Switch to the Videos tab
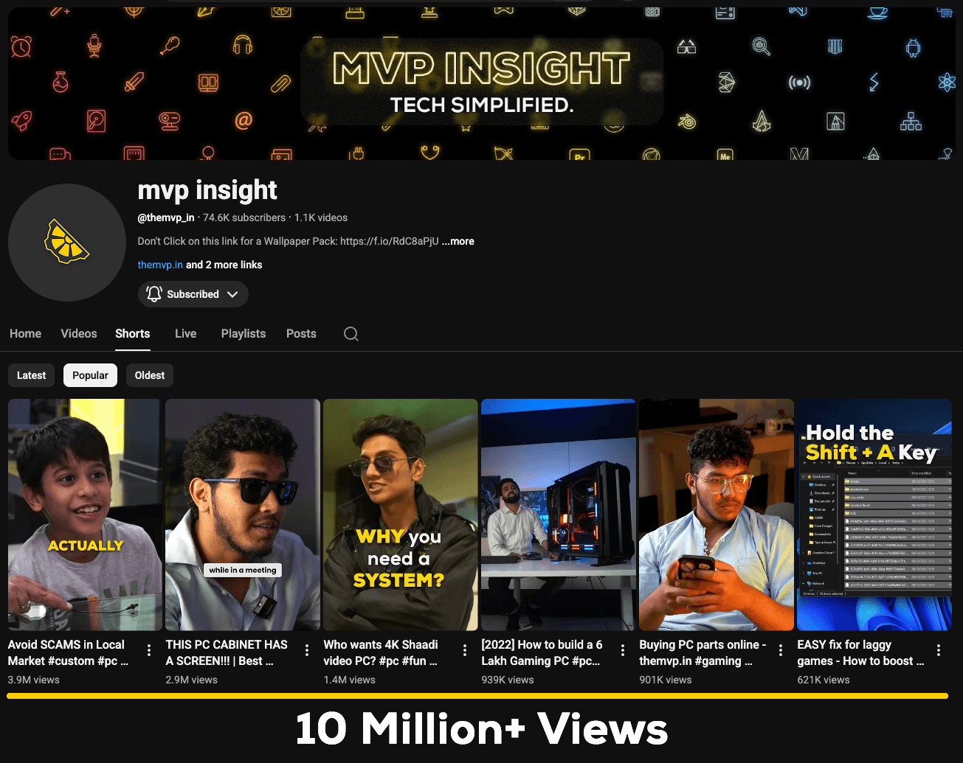Screen dimensions: 963x763 pyautogui.click(x=79, y=334)
